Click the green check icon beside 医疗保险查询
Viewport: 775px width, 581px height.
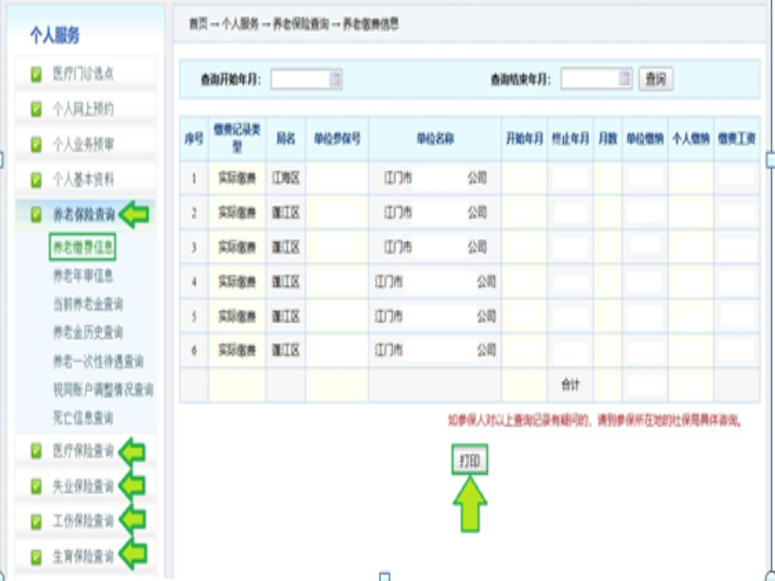[36, 450]
